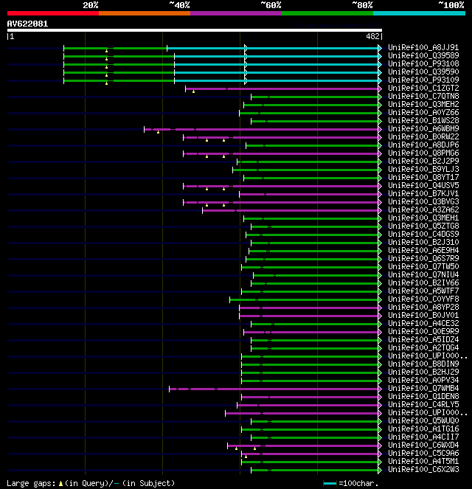Click the UniRef100_C1ZGT2 label

tap(423, 89)
